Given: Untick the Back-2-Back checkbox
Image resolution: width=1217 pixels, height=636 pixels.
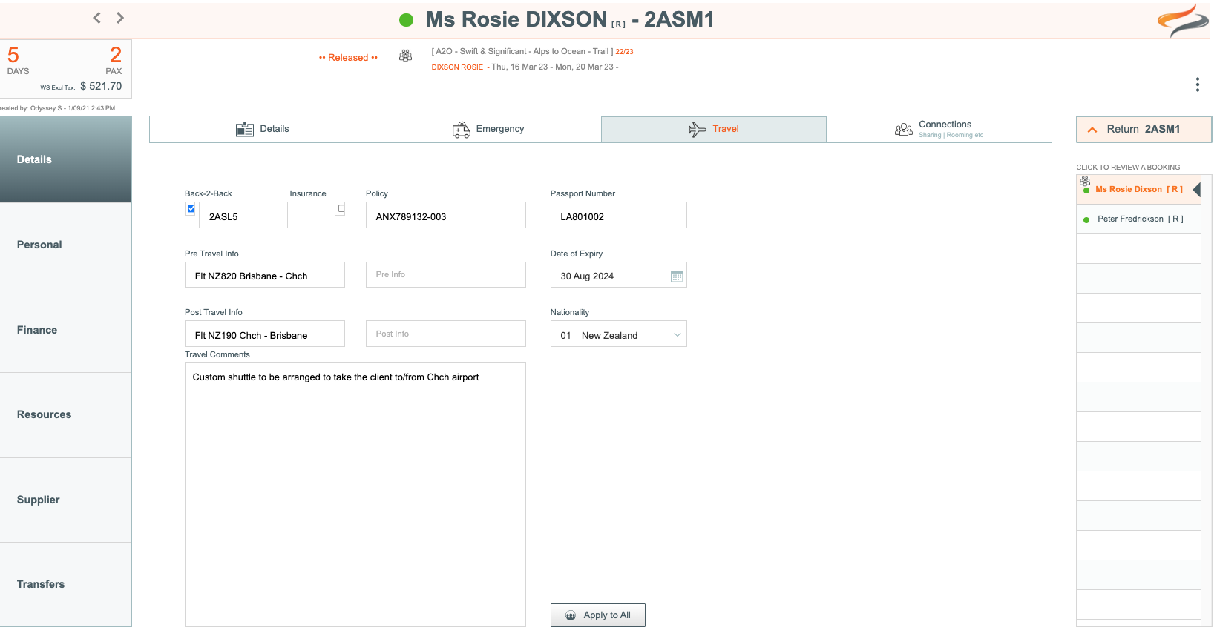Looking at the screenshot, I should 191,208.
